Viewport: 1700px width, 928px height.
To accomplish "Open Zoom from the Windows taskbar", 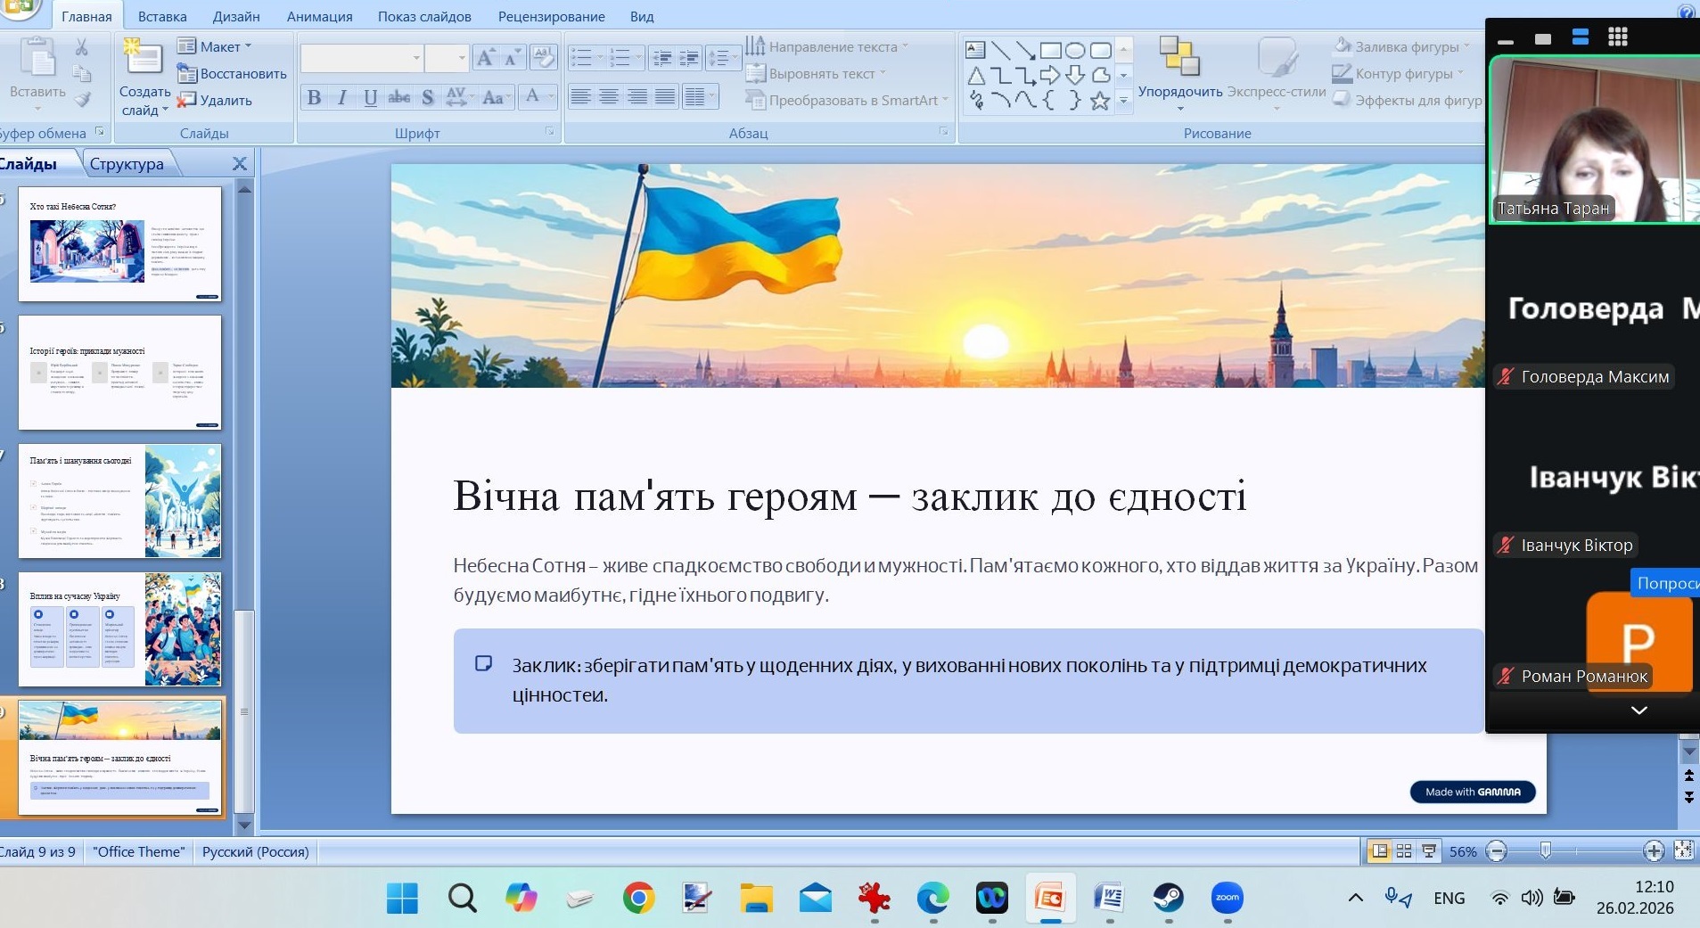I will point(1227,898).
